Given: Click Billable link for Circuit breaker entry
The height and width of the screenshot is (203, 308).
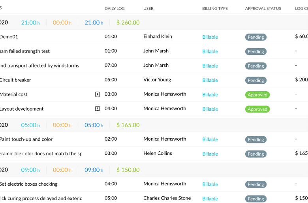Looking at the screenshot, I should 210,80.
